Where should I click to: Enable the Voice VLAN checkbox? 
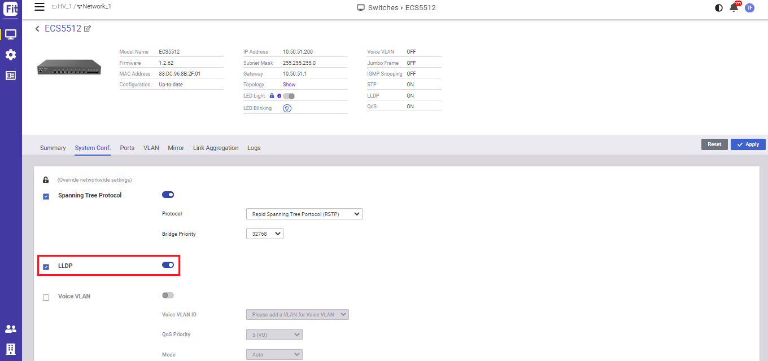click(46, 297)
